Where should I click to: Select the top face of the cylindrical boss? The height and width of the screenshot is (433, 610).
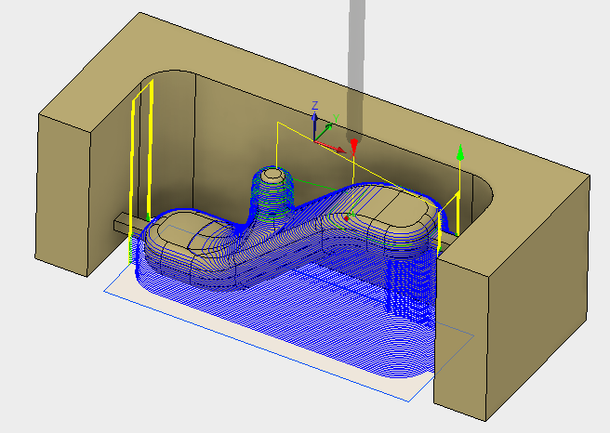(272, 175)
